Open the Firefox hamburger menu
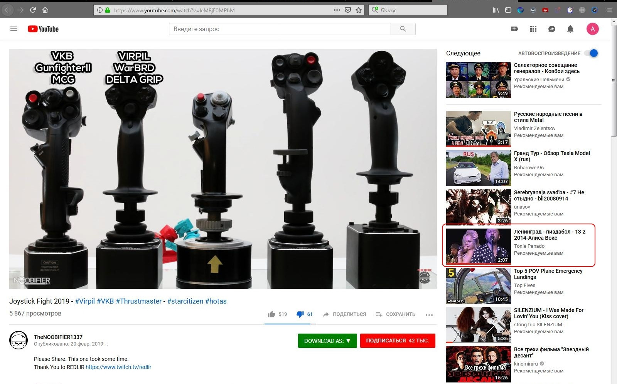The width and height of the screenshot is (617, 384). [610, 10]
